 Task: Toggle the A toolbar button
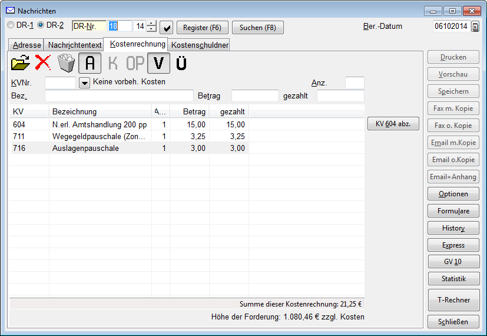90,63
